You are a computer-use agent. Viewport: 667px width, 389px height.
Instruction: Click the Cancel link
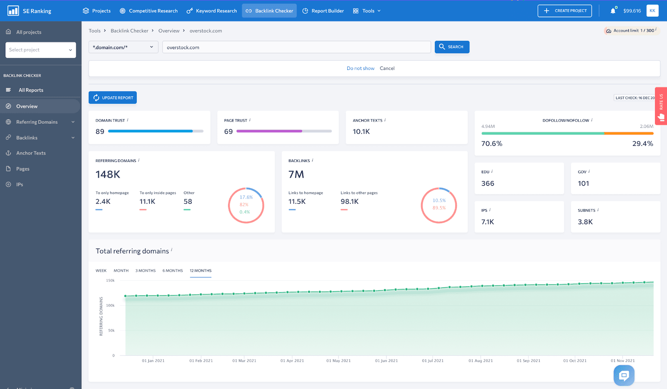click(387, 68)
